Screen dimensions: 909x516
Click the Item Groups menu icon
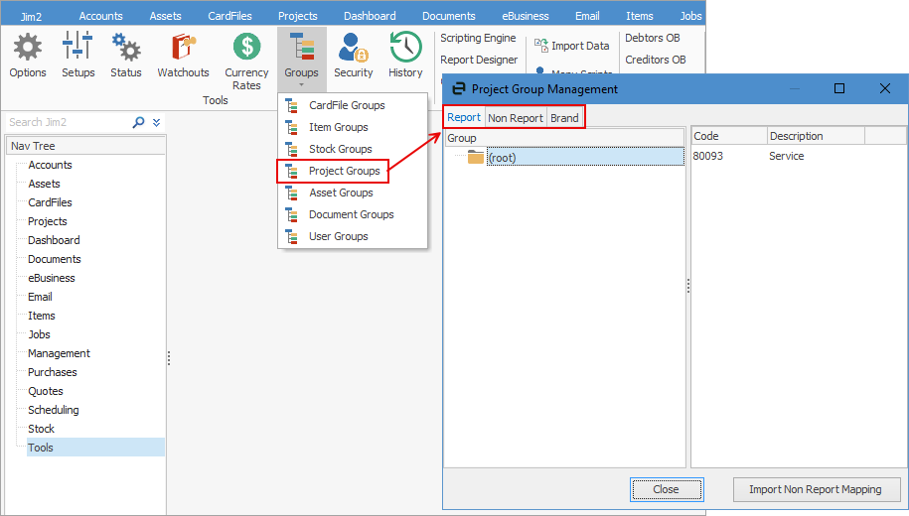[x=292, y=127]
